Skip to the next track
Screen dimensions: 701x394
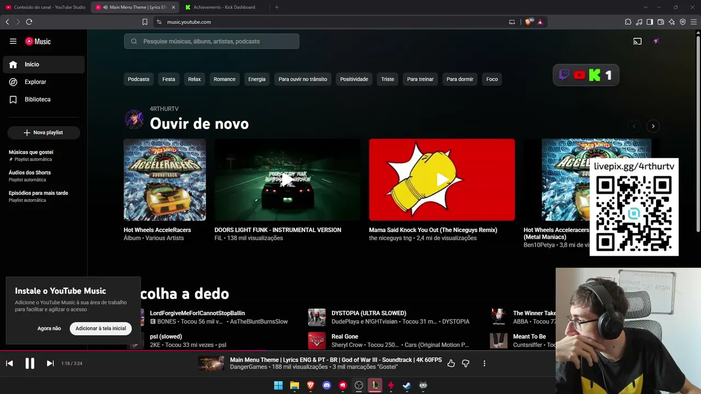[50, 363]
